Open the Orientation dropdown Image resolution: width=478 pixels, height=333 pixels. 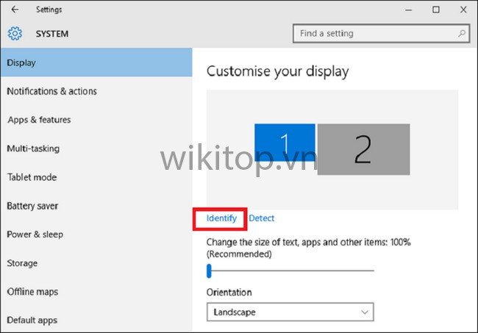pyautogui.click(x=290, y=312)
